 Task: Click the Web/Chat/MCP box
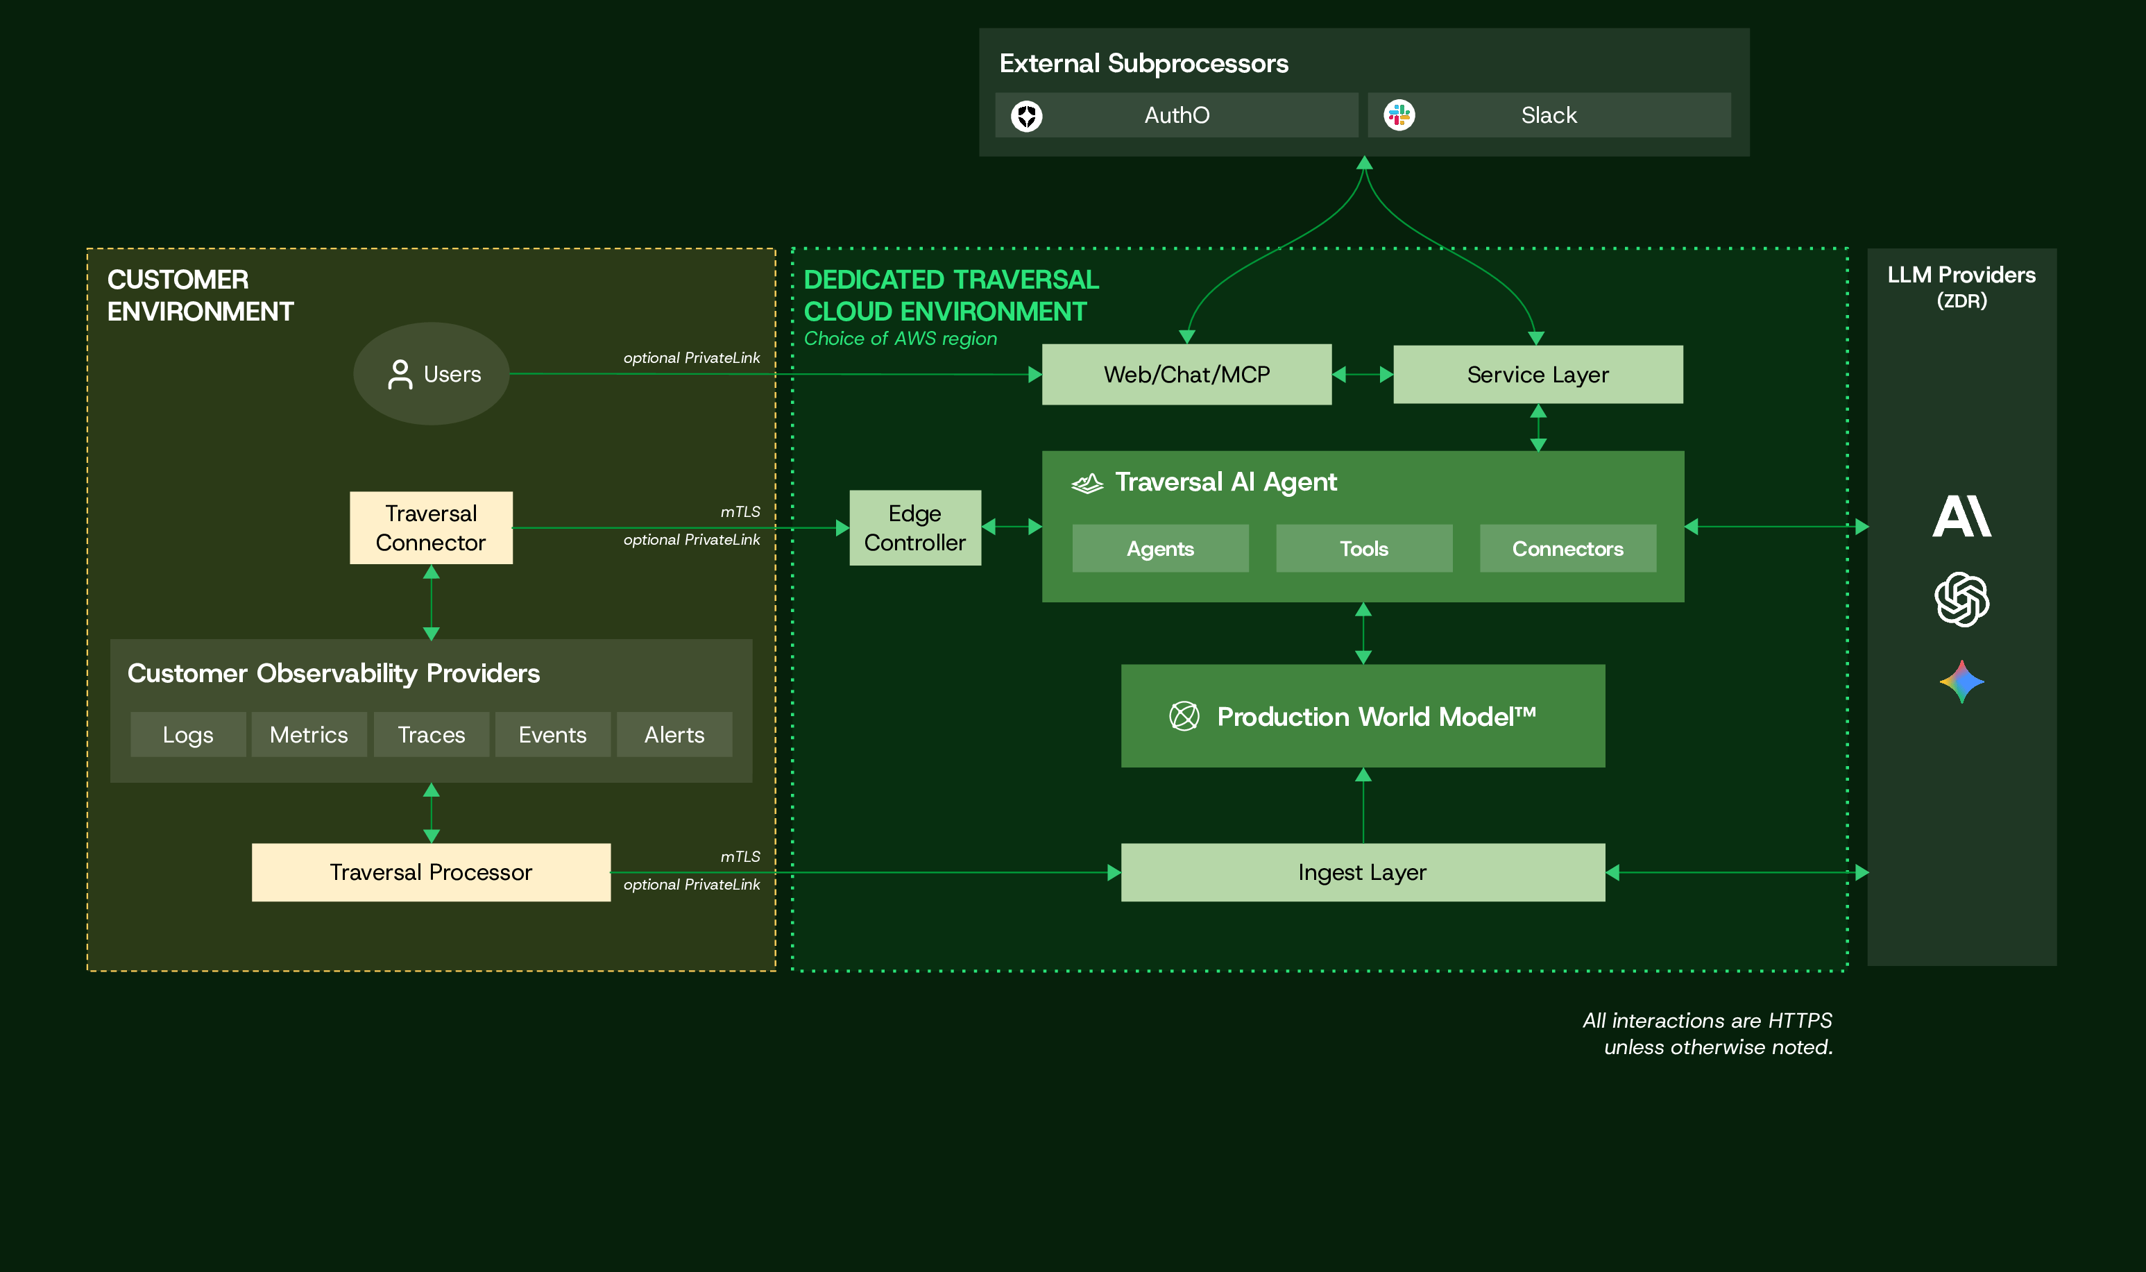tap(1186, 375)
